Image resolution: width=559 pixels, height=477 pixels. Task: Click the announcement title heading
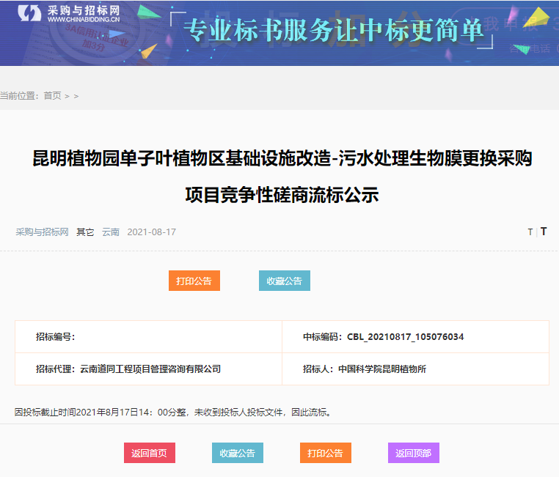pos(282,177)
